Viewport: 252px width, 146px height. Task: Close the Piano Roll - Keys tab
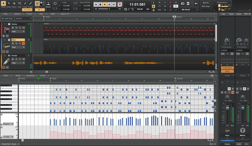(x=19, y=144)
